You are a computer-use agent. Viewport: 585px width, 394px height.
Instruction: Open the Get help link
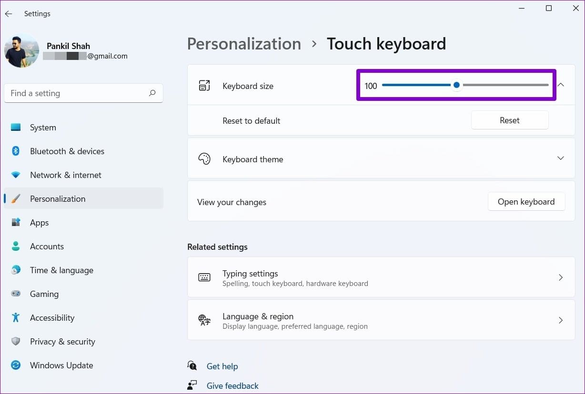point(222,366)
